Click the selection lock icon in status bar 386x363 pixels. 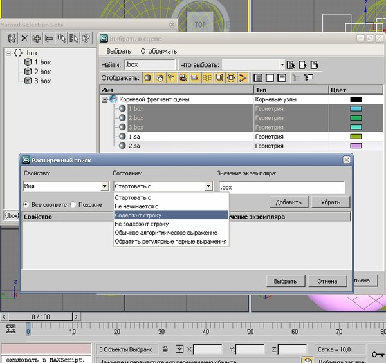coord(165,349)
